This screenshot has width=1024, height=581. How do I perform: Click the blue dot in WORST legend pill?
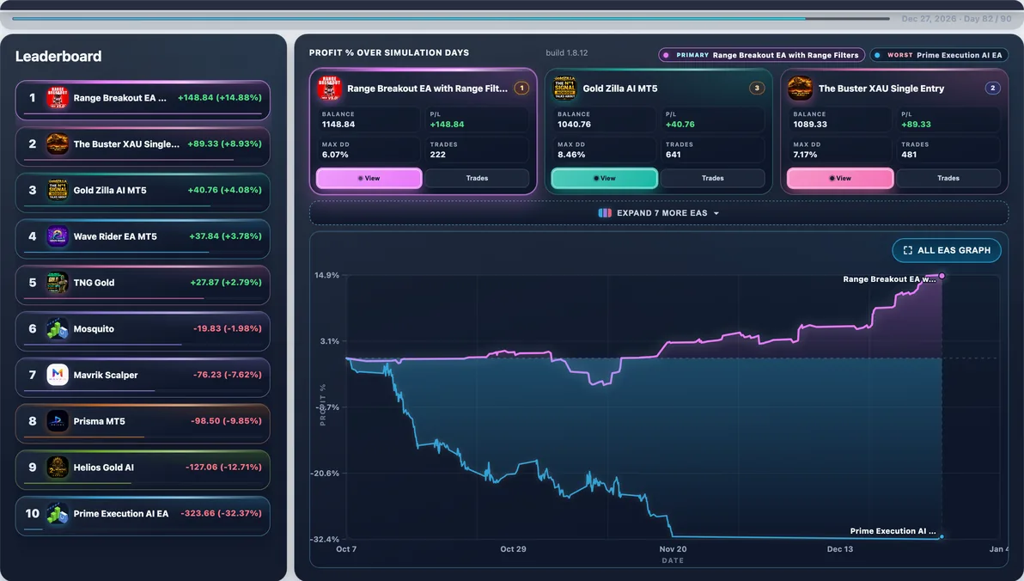[877, 56]
